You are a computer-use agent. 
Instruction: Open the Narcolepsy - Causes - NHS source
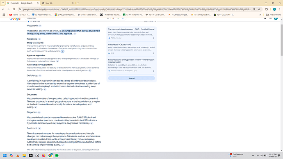click(x=120, y=44)
